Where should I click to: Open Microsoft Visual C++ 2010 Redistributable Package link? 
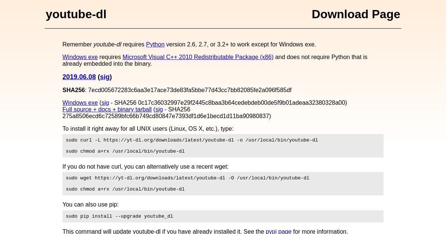click(x=198, y=57)
